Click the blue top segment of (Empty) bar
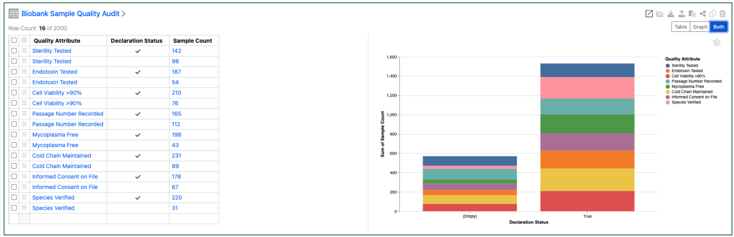The width and height of the screenshot is (734, 237). point(470,161)
